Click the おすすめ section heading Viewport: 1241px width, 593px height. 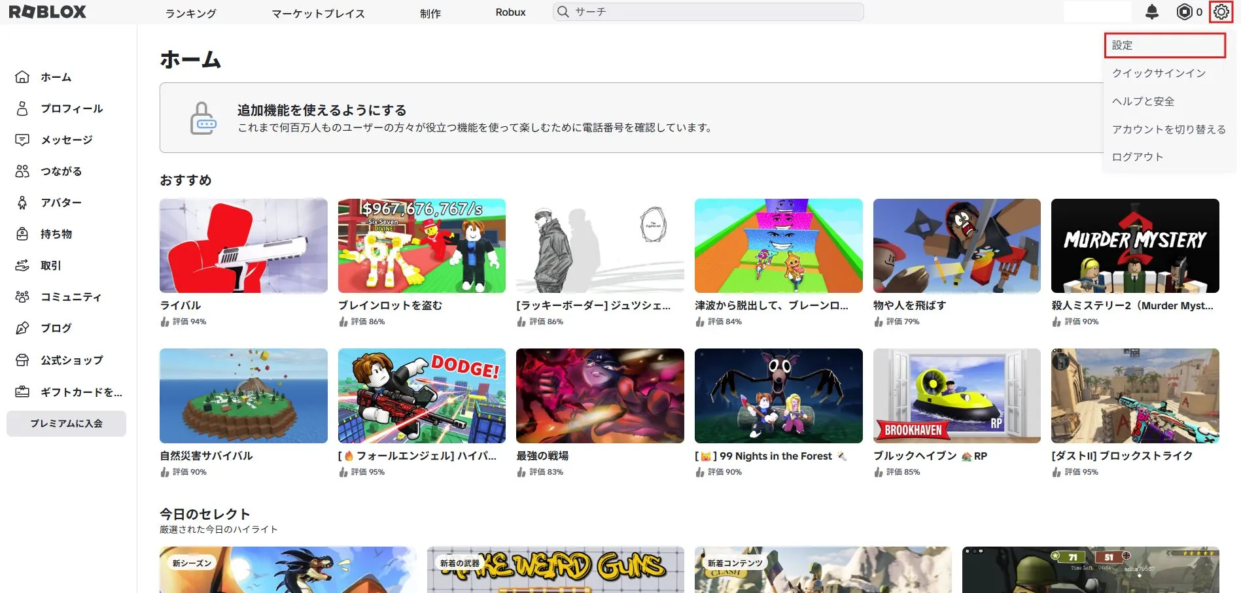186,180
